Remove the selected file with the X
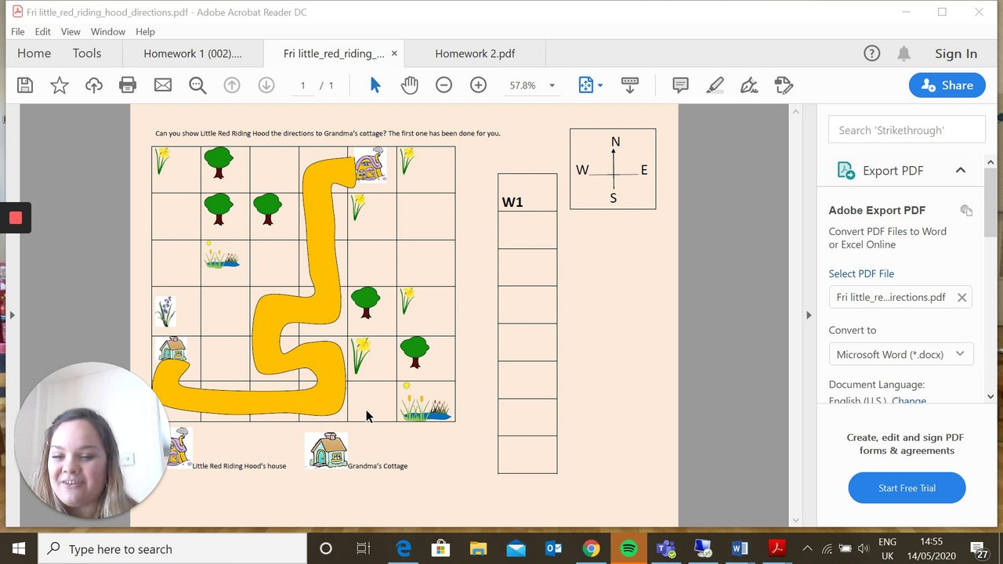The image size is (1003, 564). (x=961, y=297)
